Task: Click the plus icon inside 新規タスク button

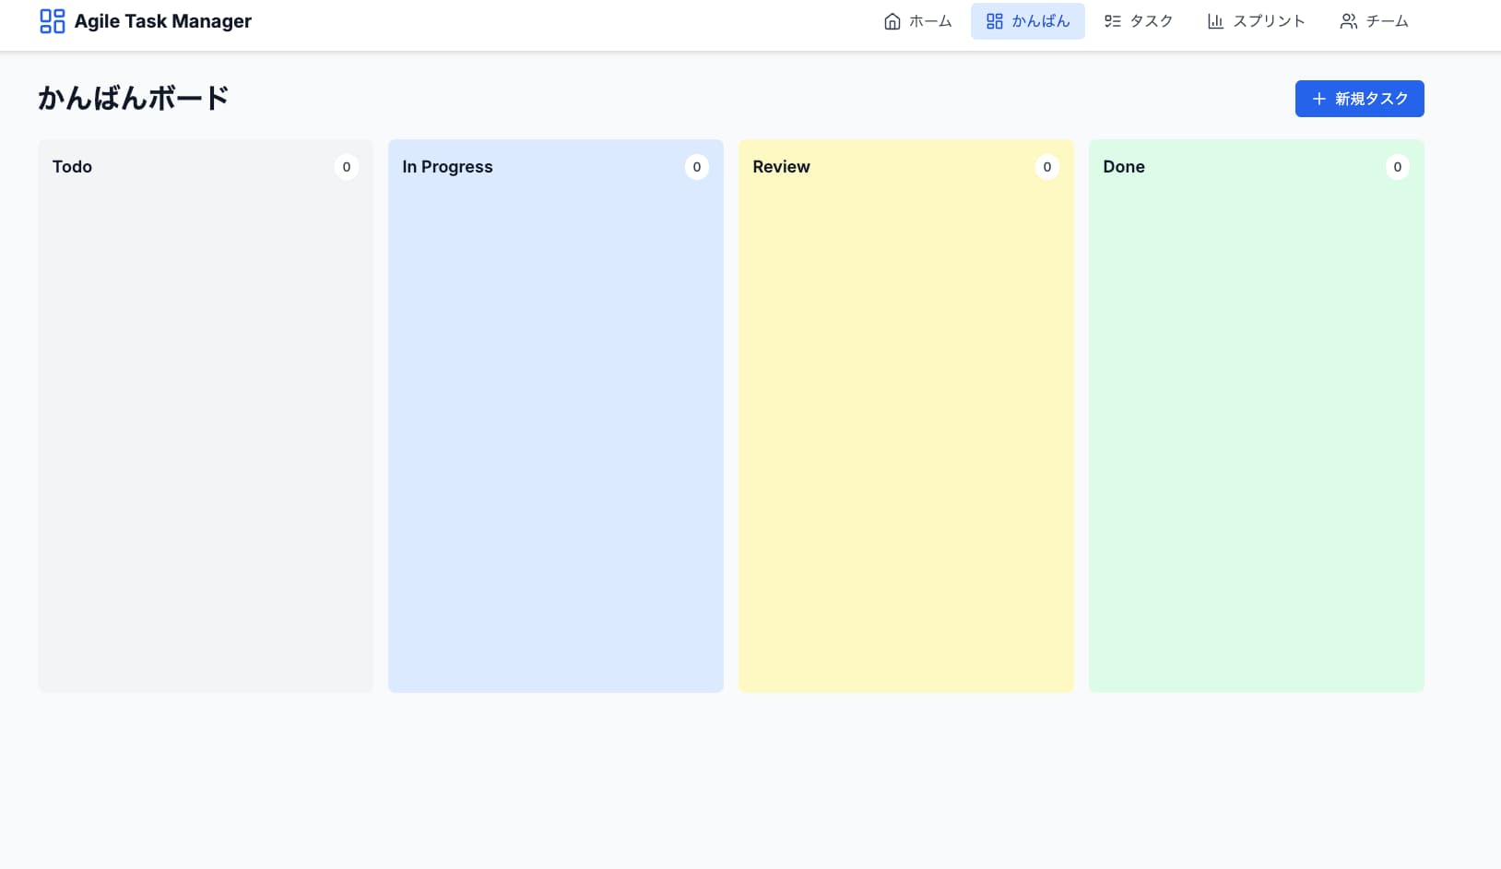Action: coord(1318,98)
